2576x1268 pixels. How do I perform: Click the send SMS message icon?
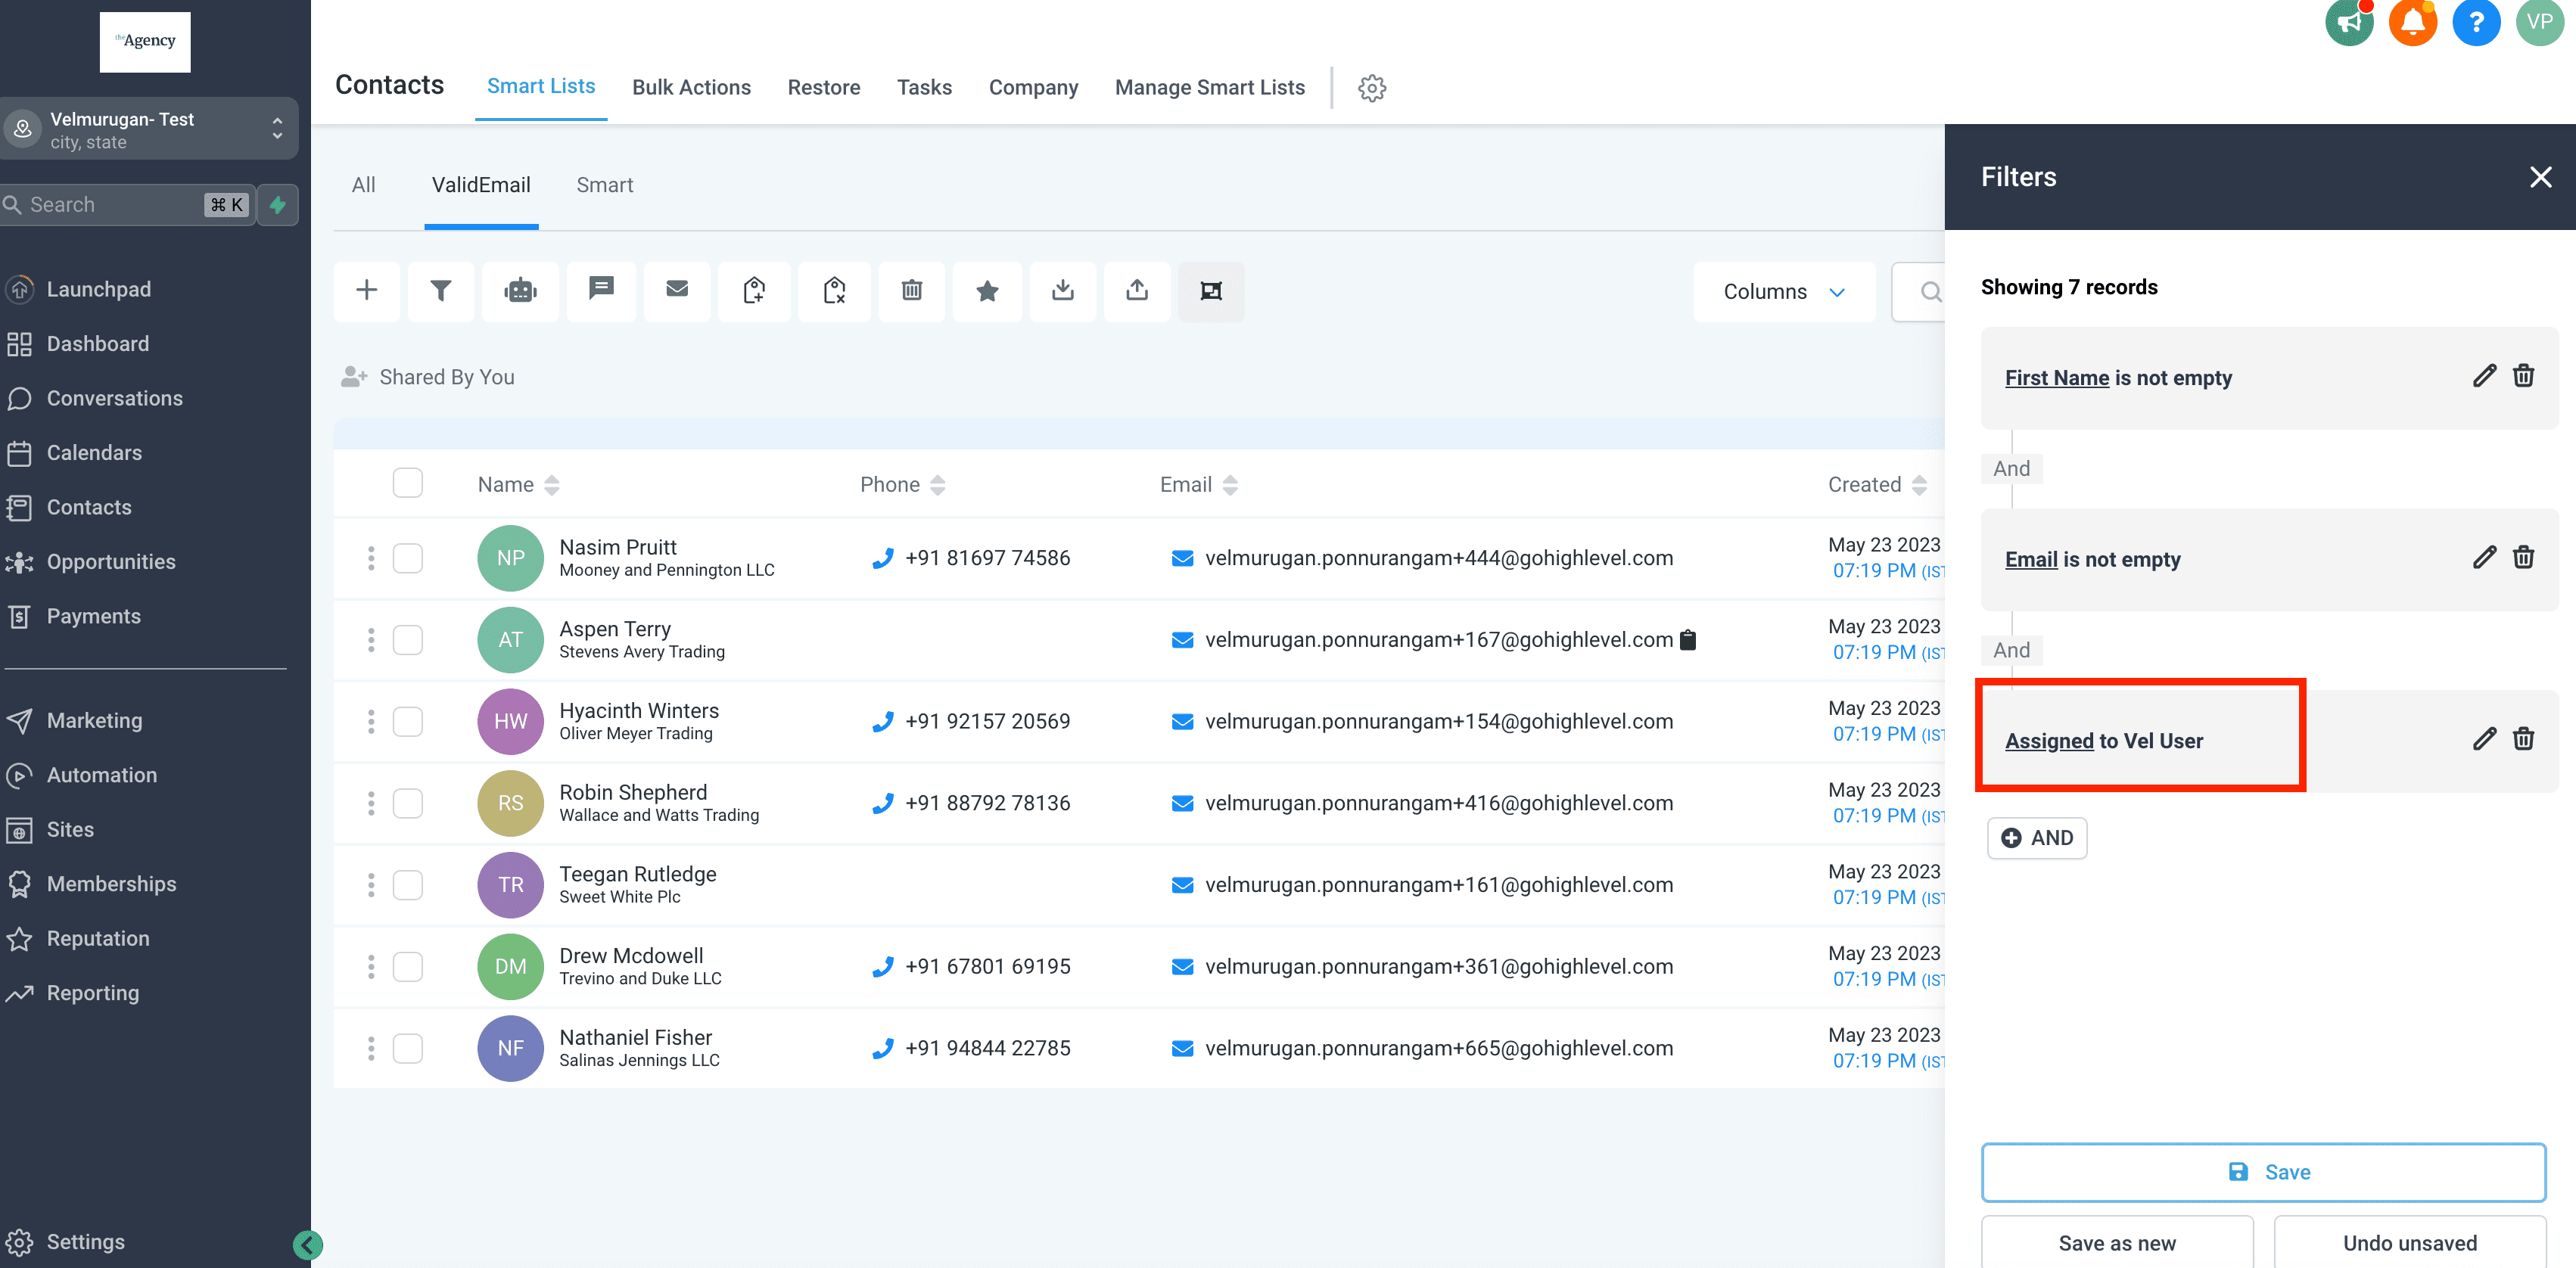click(x=601, y=291)
